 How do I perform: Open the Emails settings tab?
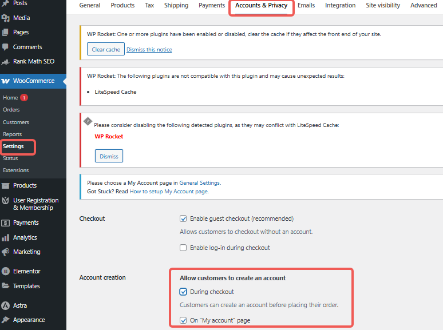(306, 6)
